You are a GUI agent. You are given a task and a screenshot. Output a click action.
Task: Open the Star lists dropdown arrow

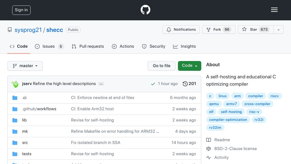pos(278,29)
